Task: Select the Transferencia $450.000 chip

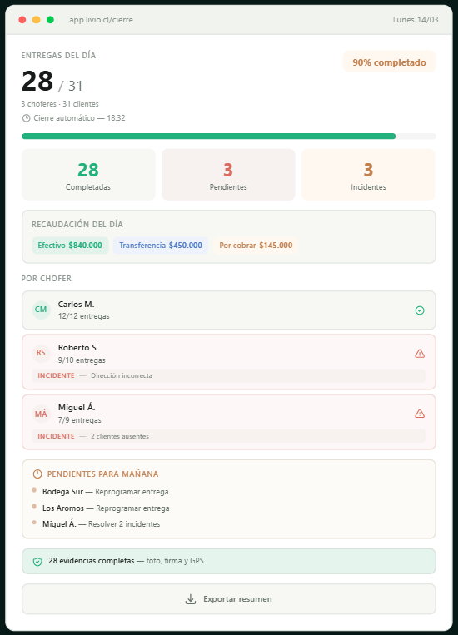Action: 161,246
